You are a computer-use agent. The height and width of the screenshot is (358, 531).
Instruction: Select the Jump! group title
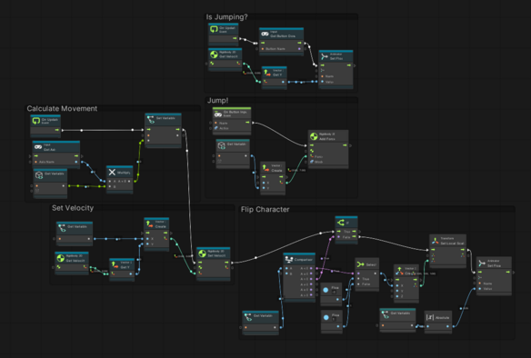[217, 101]
